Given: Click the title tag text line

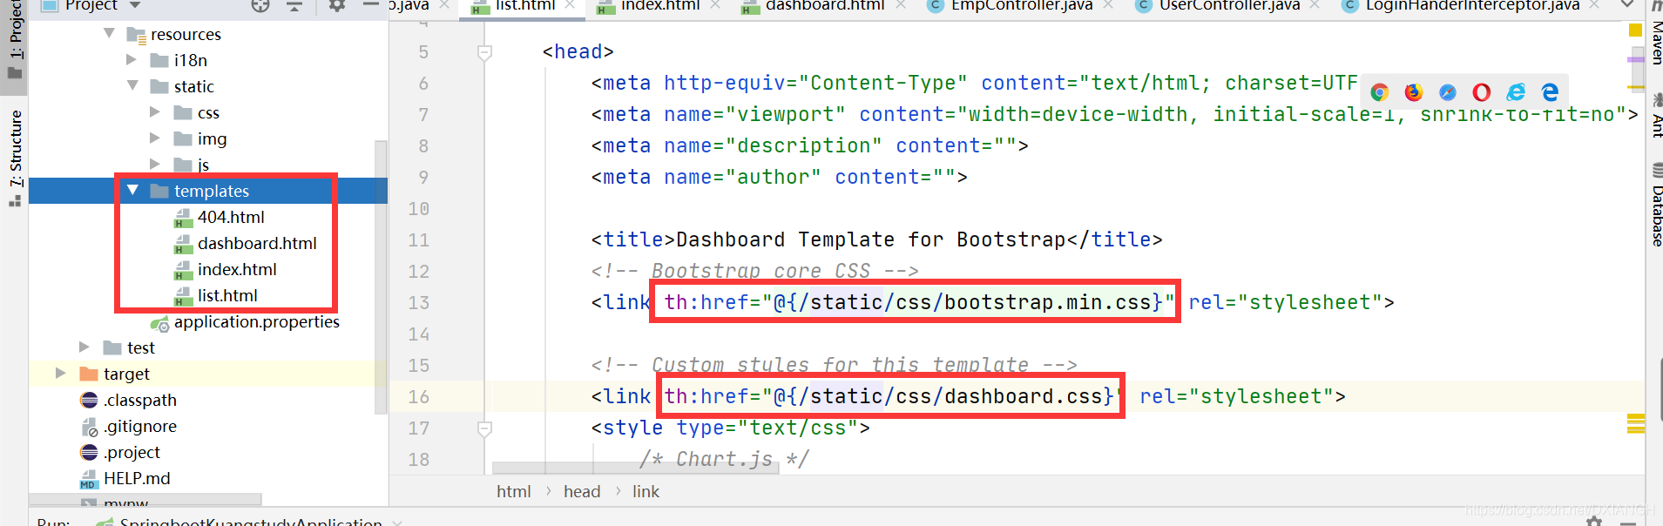Looking at the screenshot, I should [876, 239].
